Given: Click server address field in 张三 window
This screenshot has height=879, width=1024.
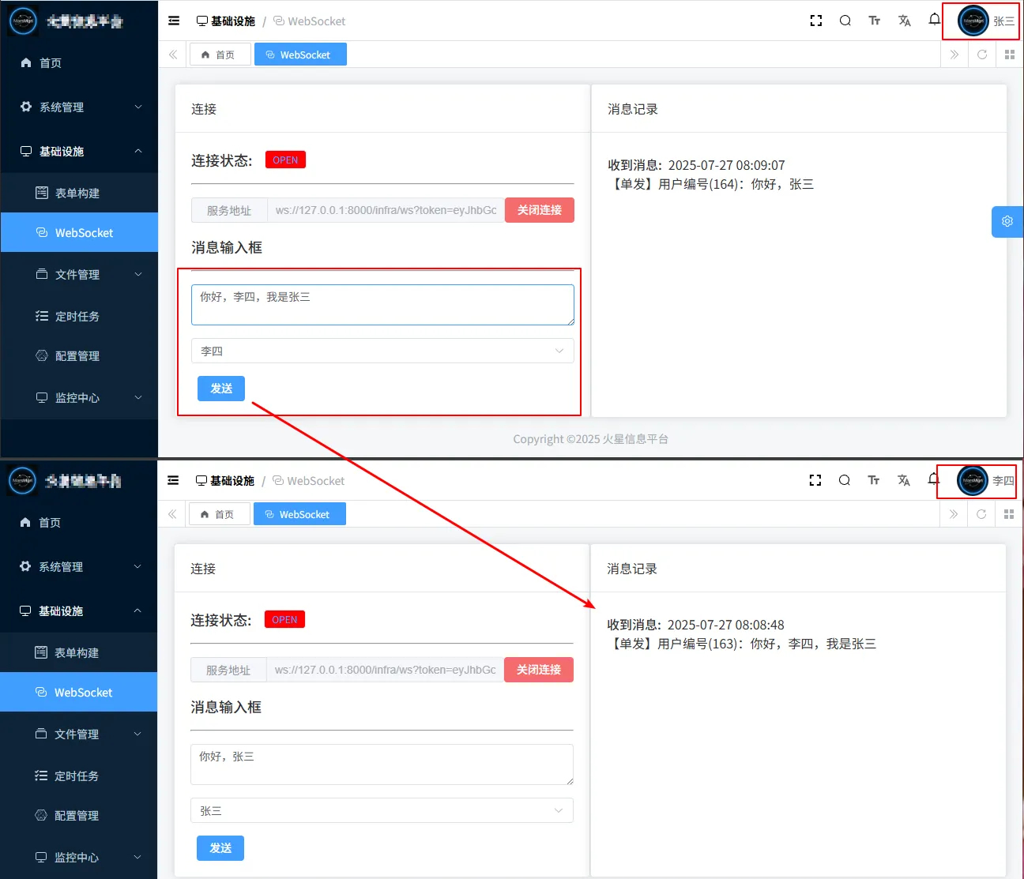Looking at the screenshot, I should [x=386, y=210].
